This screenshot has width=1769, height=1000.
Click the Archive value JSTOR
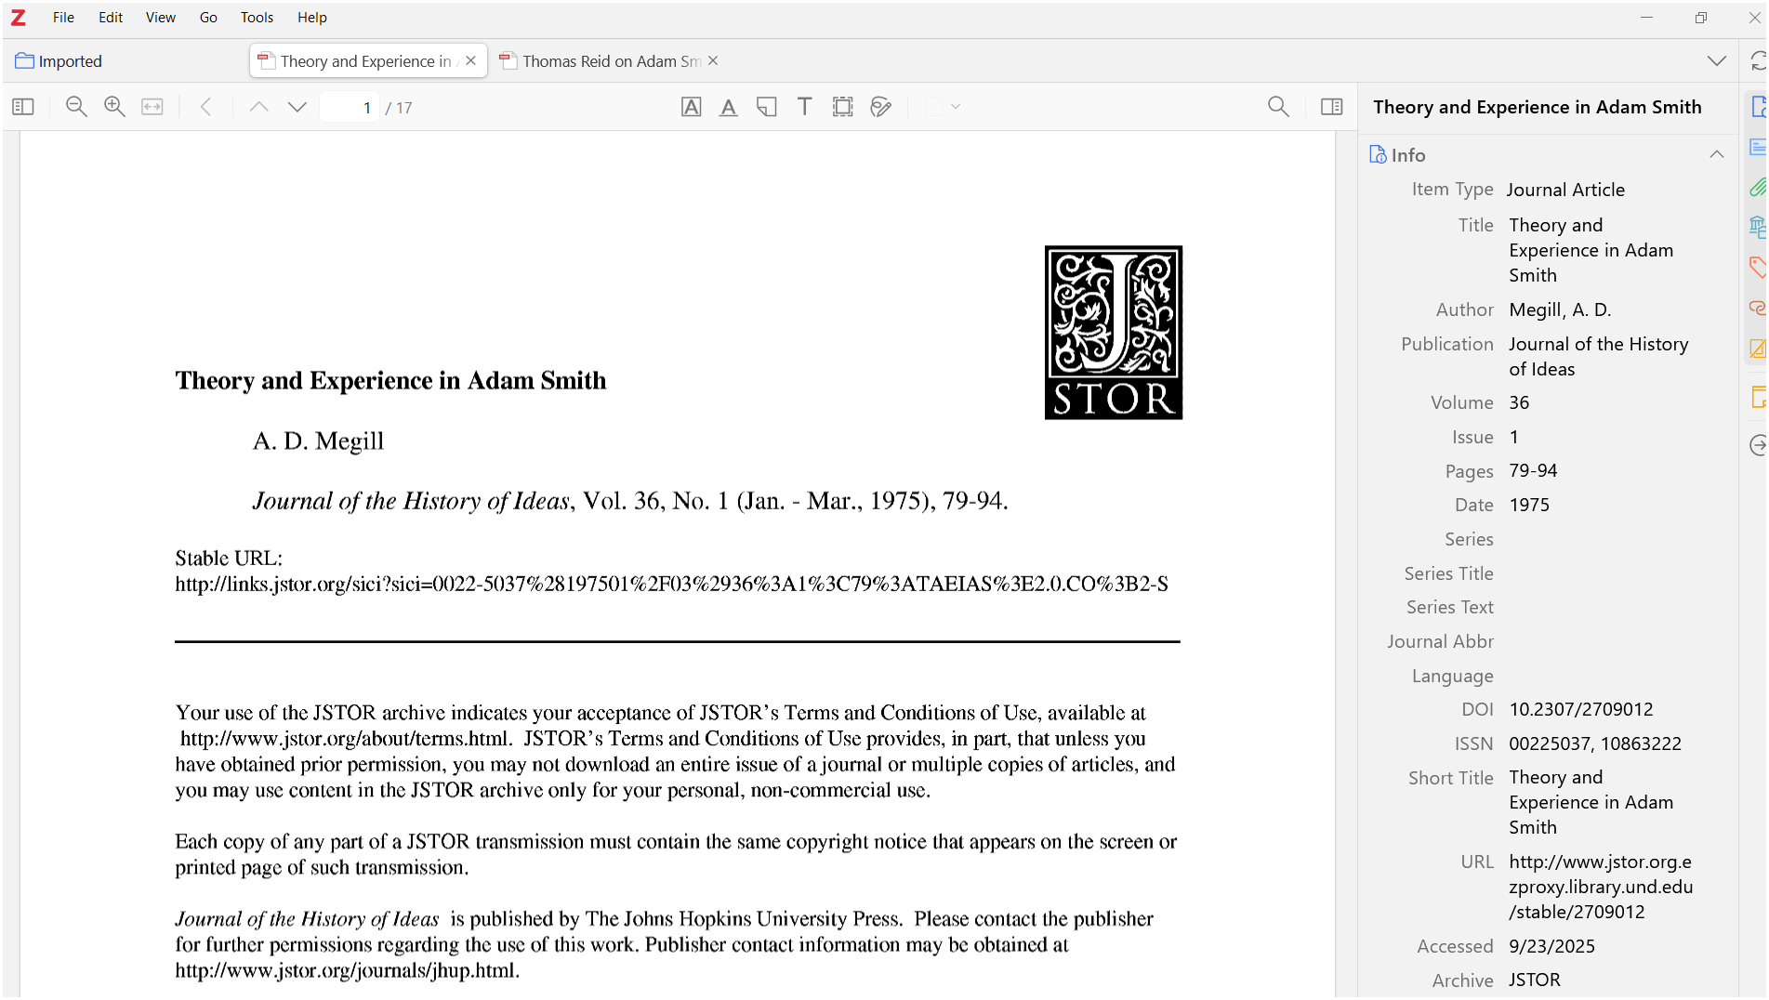click(x=1535, y=980)
